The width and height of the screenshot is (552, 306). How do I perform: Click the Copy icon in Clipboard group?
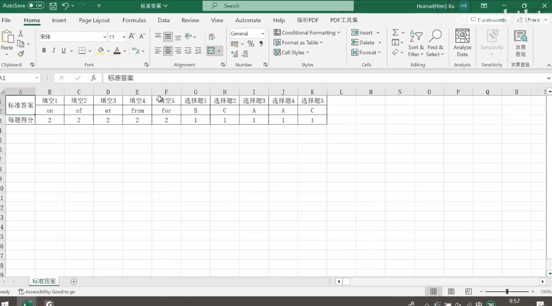tap(21, 44)
